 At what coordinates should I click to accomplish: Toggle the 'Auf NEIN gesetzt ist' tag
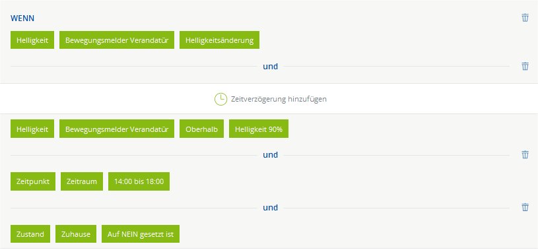[141, 234]
